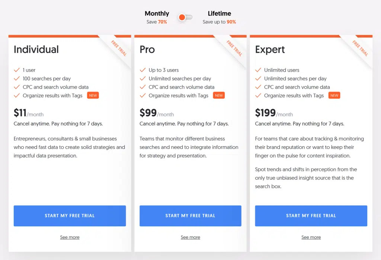Click the checkmark beside '1 user'
The image size is (381, 260).
coord(17,70)
